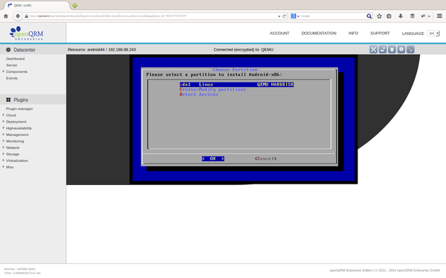The height and width of the screenshot is (278, 446).
Task: Open the SUPPORT menu item
Action: click(x=380, y=33)
